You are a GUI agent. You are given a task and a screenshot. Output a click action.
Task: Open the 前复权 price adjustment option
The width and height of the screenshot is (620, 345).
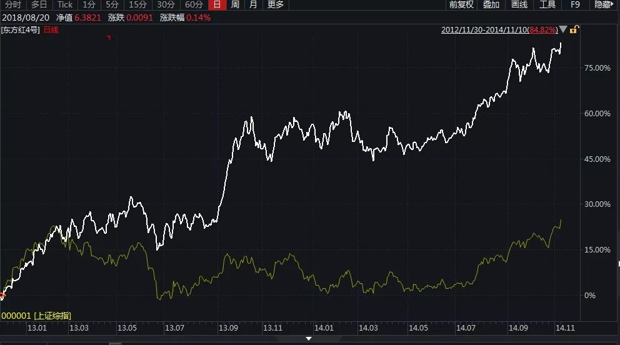tap(462, 5)
